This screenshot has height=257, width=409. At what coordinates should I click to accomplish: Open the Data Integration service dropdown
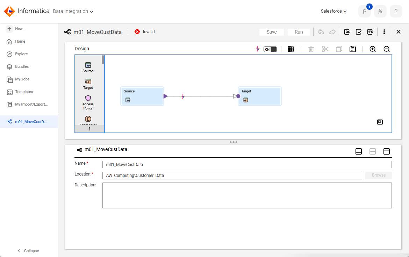click(73, 11)
